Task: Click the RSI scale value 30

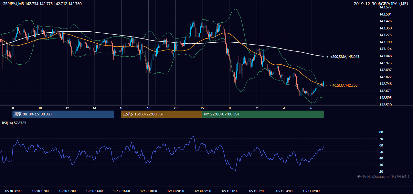Action: (x=381, y=165)
